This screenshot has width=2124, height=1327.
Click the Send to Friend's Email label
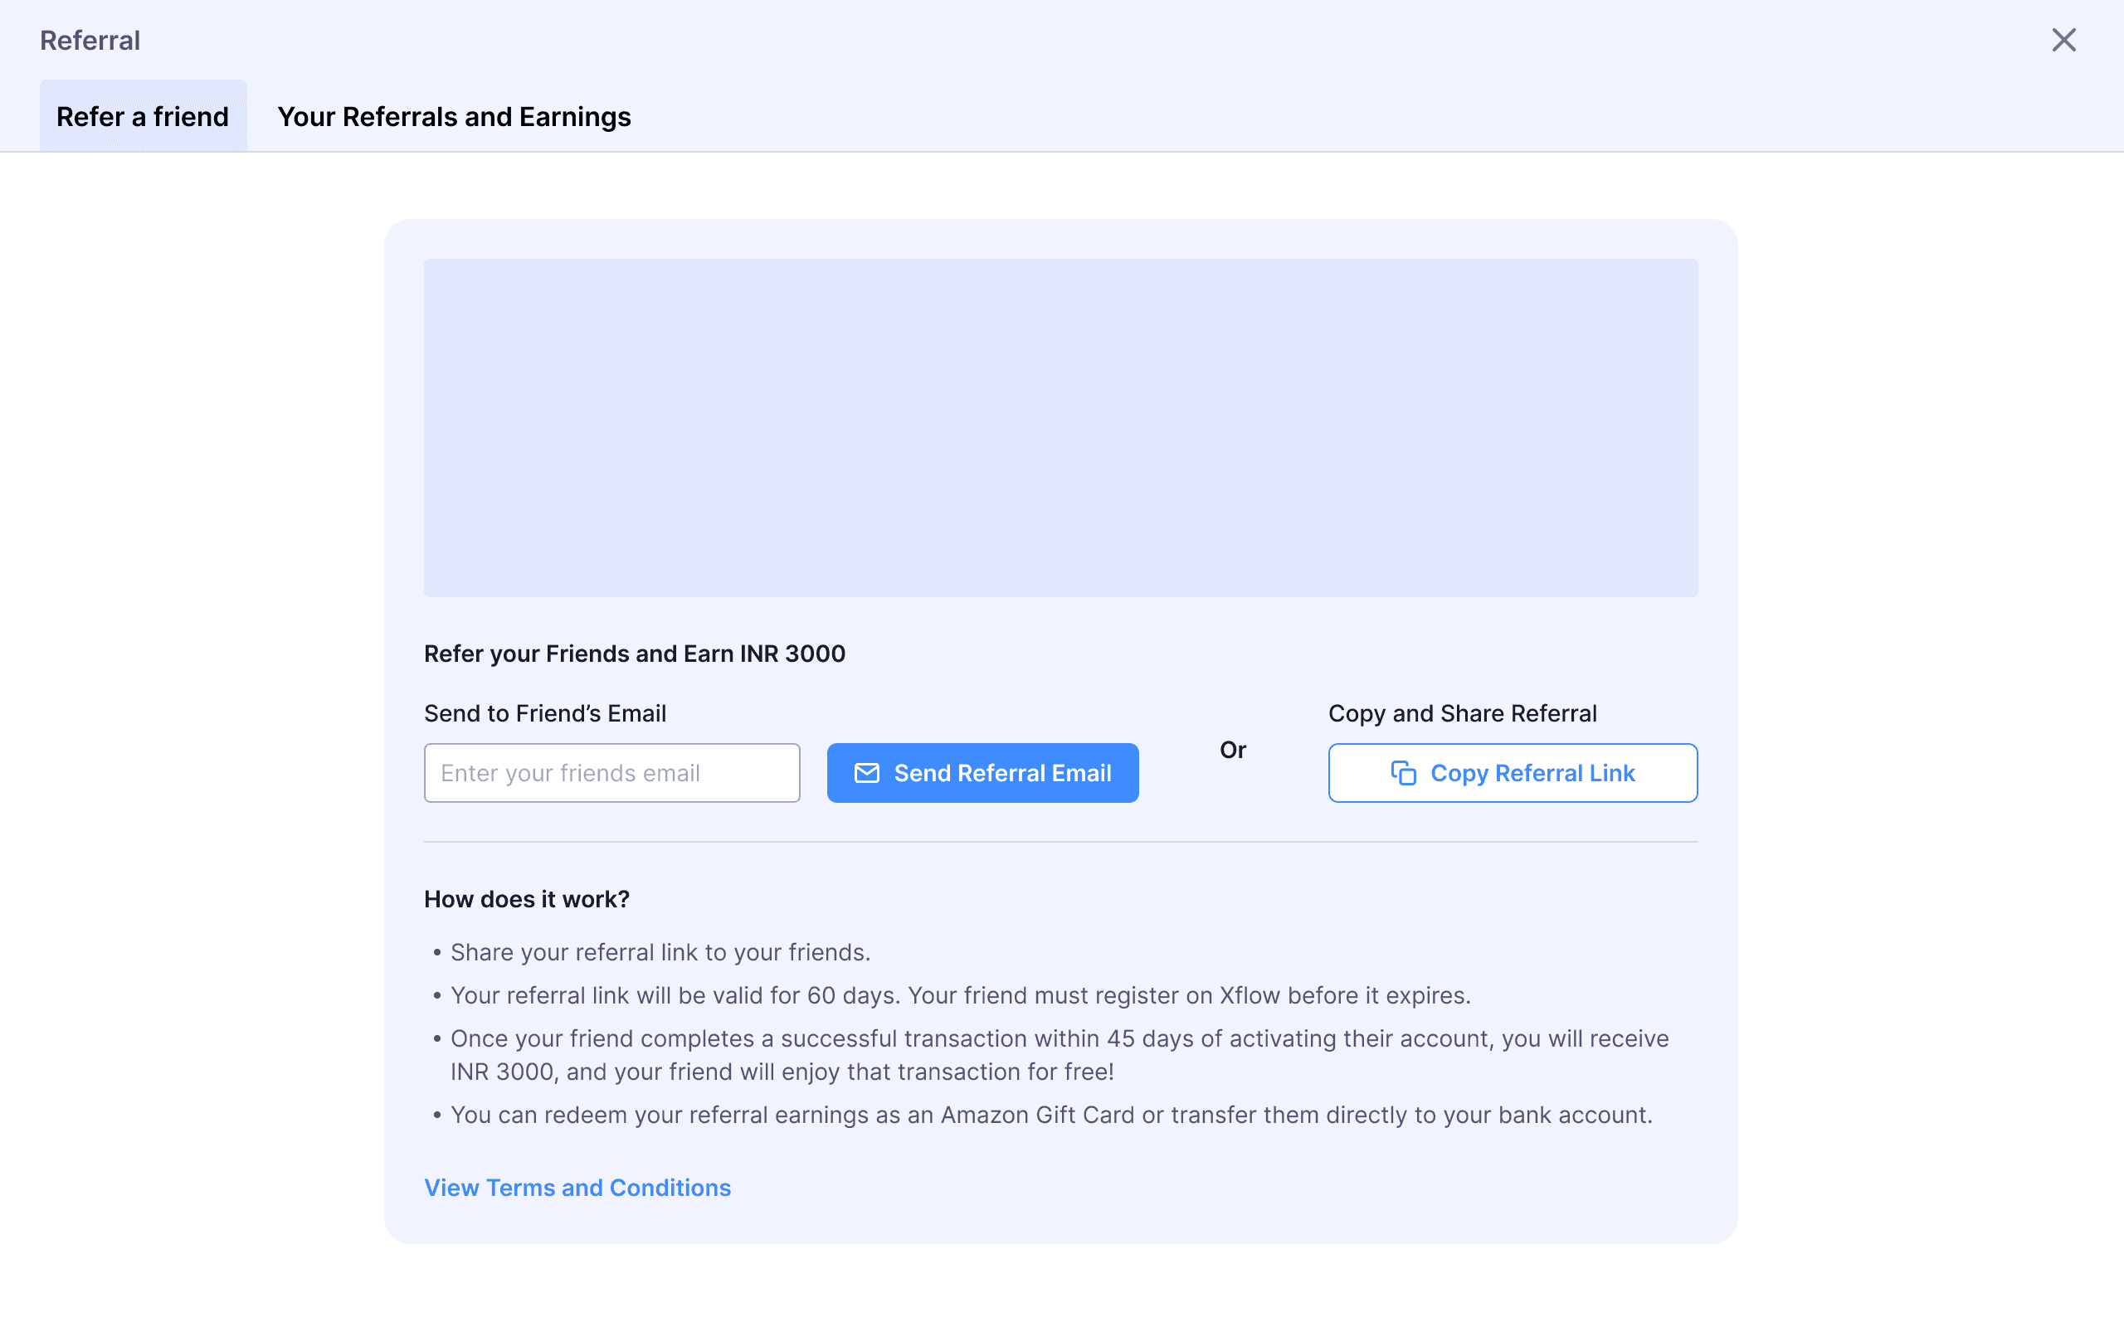click(544, 713)
